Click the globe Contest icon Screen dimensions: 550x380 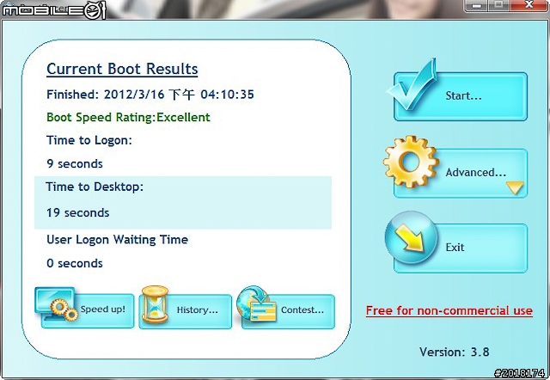coord(256,304)
